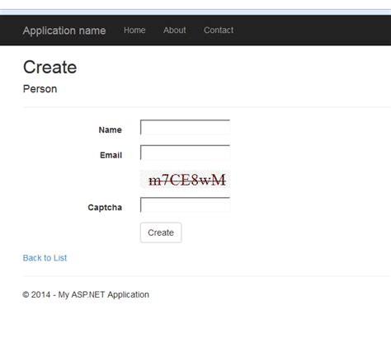The height and width of the screenshot is (357, 391).
Task: Click the Name field label
Action: point(111,129)
